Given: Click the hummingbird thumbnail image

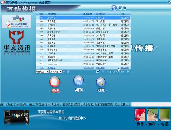Looking at the screenshot, I should click(153, 115).
